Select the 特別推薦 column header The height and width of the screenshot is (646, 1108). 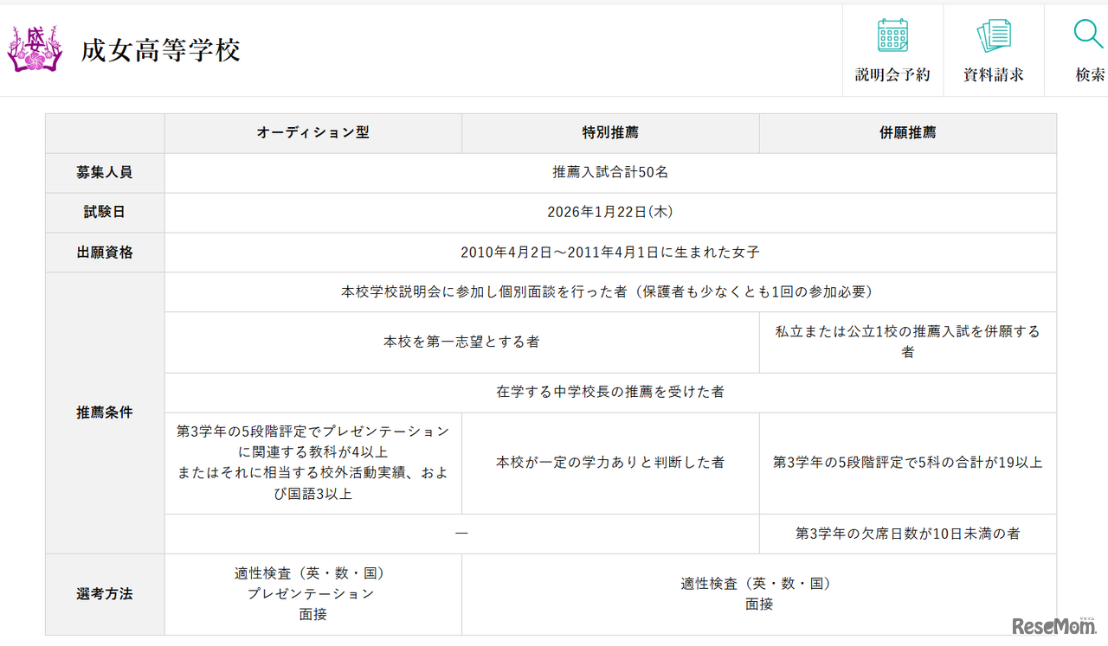(x=609, y=133)
